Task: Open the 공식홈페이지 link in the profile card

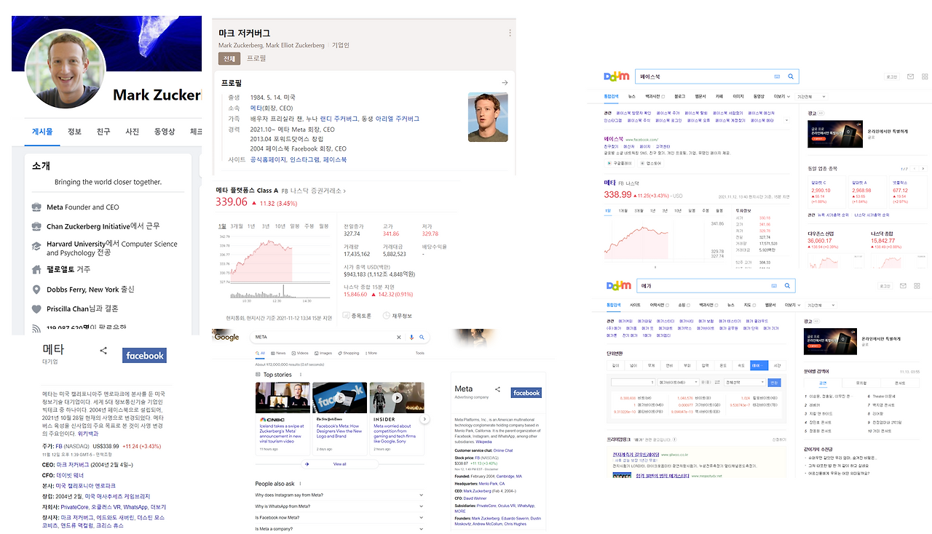Action: pyautogui.click(x=268, y=159)
